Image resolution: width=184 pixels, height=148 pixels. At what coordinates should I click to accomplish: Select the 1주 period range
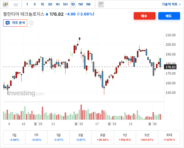tap(36, 137)
